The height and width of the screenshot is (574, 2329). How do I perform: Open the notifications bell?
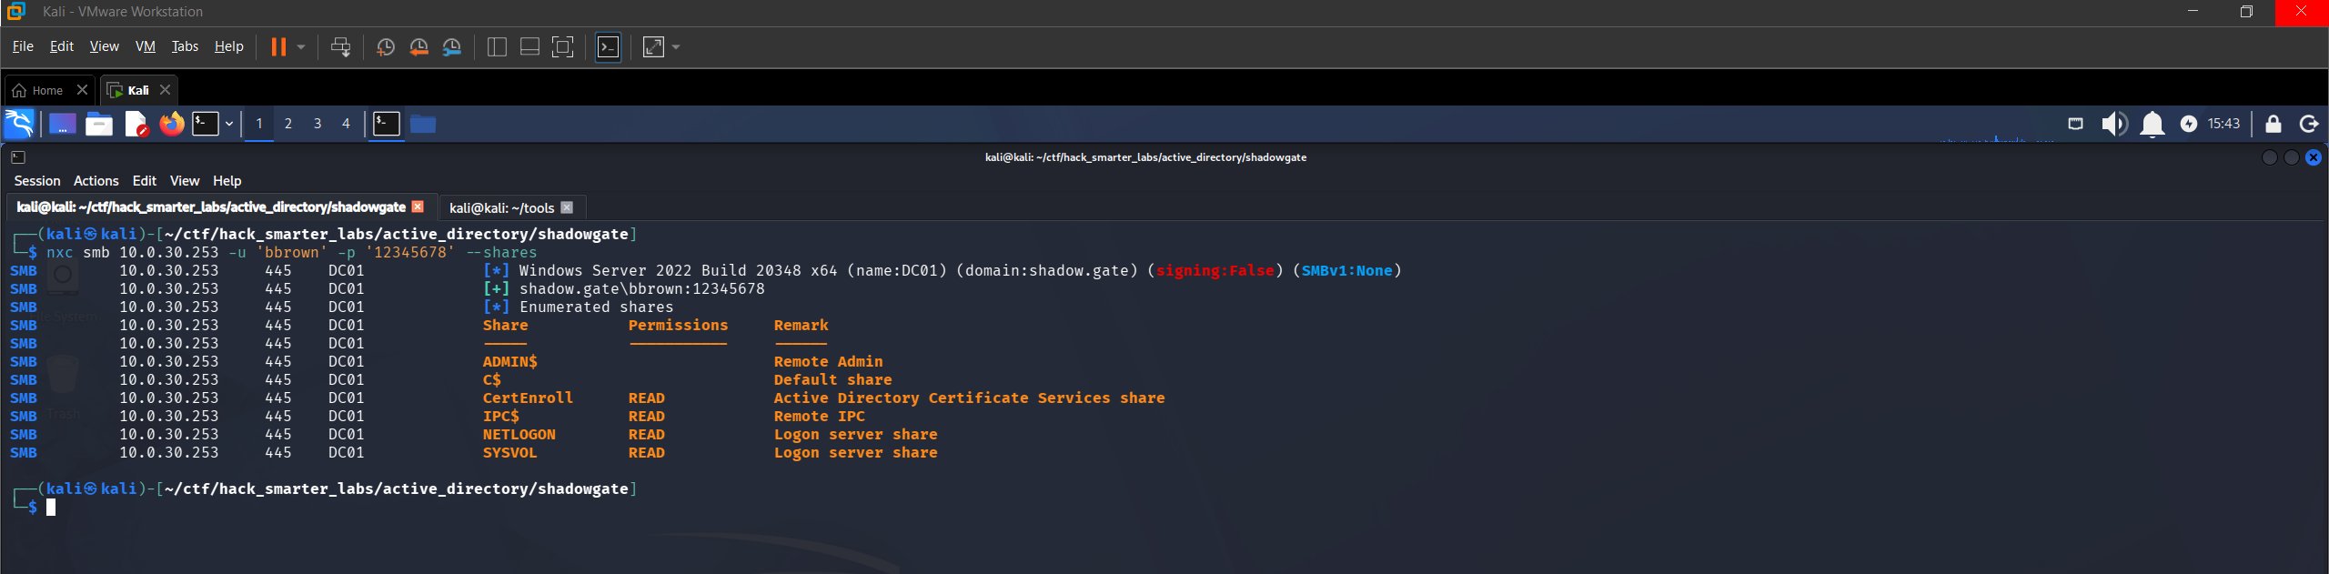[x=2152, y=124]
